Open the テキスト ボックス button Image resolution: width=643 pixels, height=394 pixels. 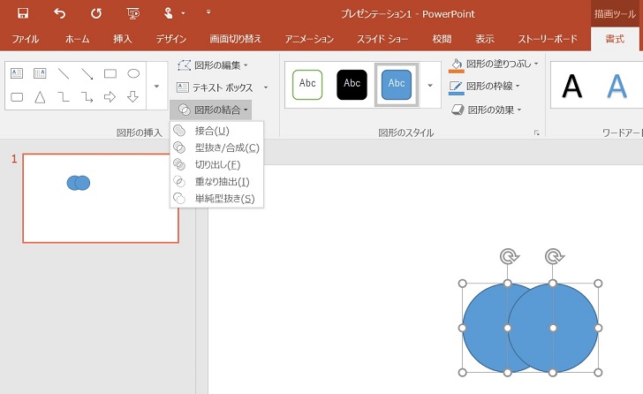tap(216, 87)
